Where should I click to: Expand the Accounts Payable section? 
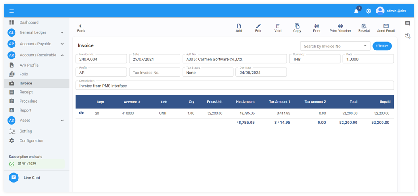click(62, 44)
